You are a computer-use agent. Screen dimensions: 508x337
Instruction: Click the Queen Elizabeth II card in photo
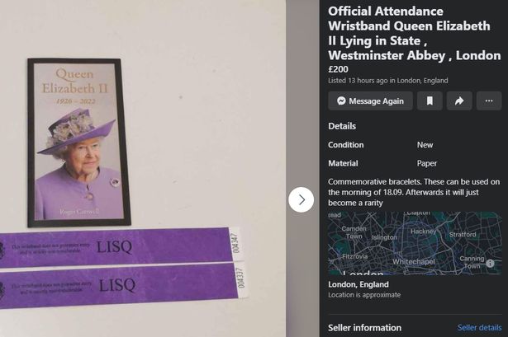pyautogui.click(x=79, y=143)
